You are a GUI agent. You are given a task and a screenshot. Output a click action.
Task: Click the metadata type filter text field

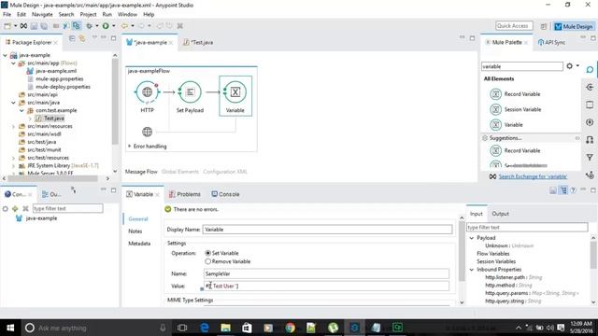(x=527, y=227)
